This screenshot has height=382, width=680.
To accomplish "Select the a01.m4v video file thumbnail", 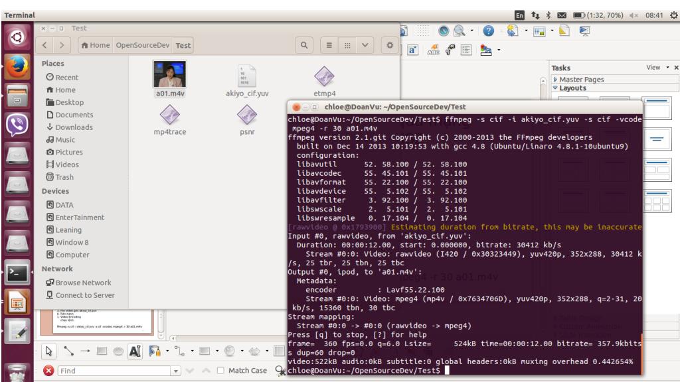I will click(x=169, y=74).
